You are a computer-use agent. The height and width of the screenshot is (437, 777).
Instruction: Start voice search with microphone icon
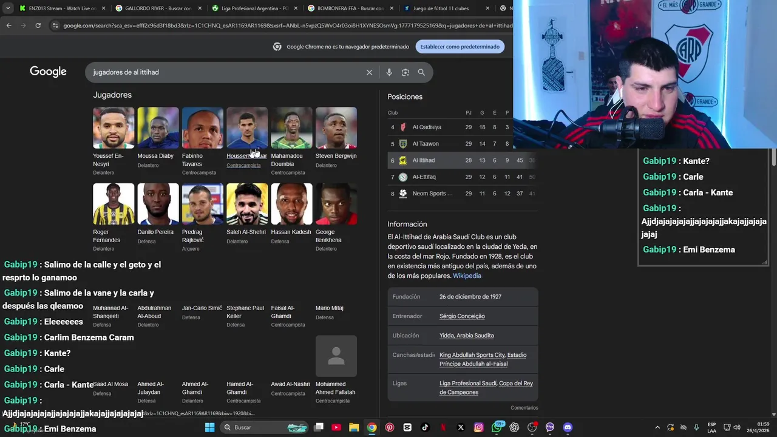click(389, 72)
